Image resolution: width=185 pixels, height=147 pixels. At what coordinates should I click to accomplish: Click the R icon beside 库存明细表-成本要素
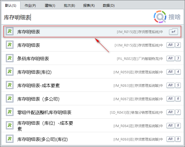point(10,85)
